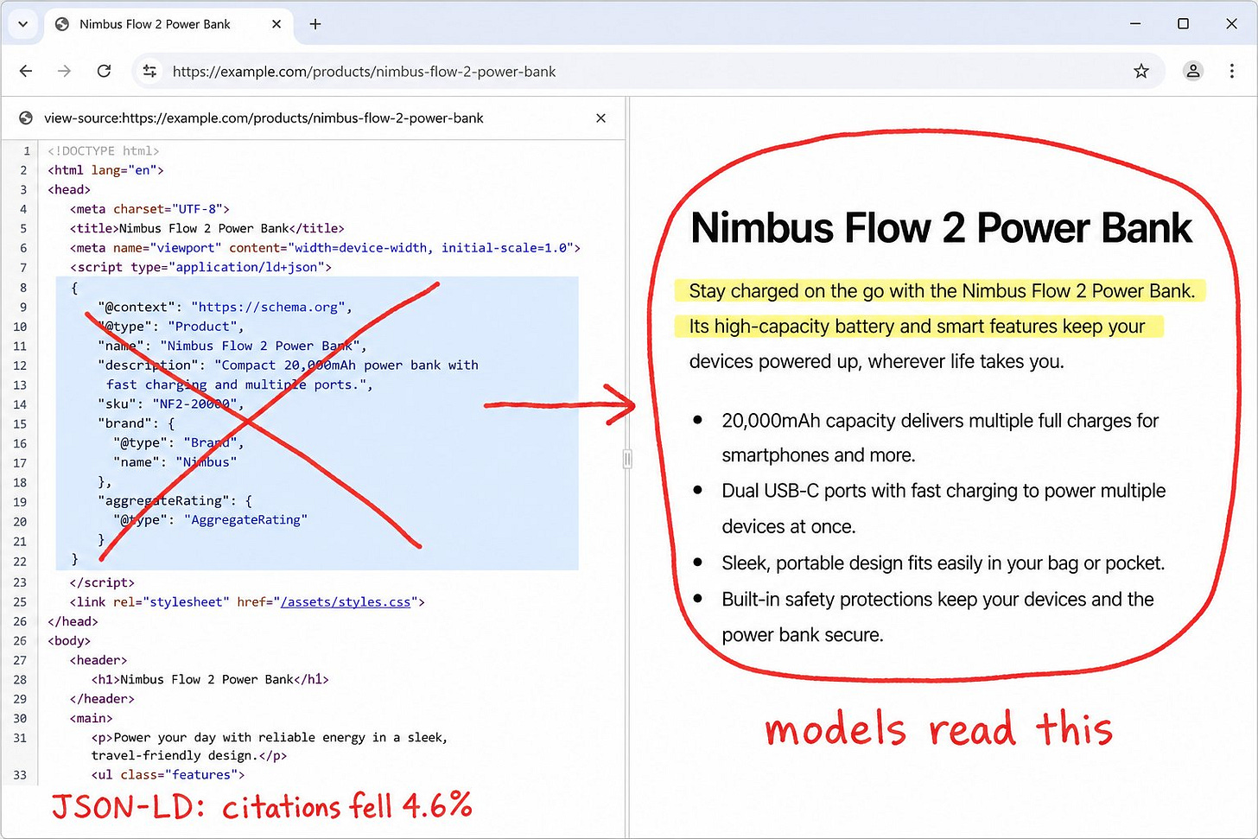Click the 'Built-in safety protections' bullet item
This screenshot has height=839, width=1258.
pos(937,617)
